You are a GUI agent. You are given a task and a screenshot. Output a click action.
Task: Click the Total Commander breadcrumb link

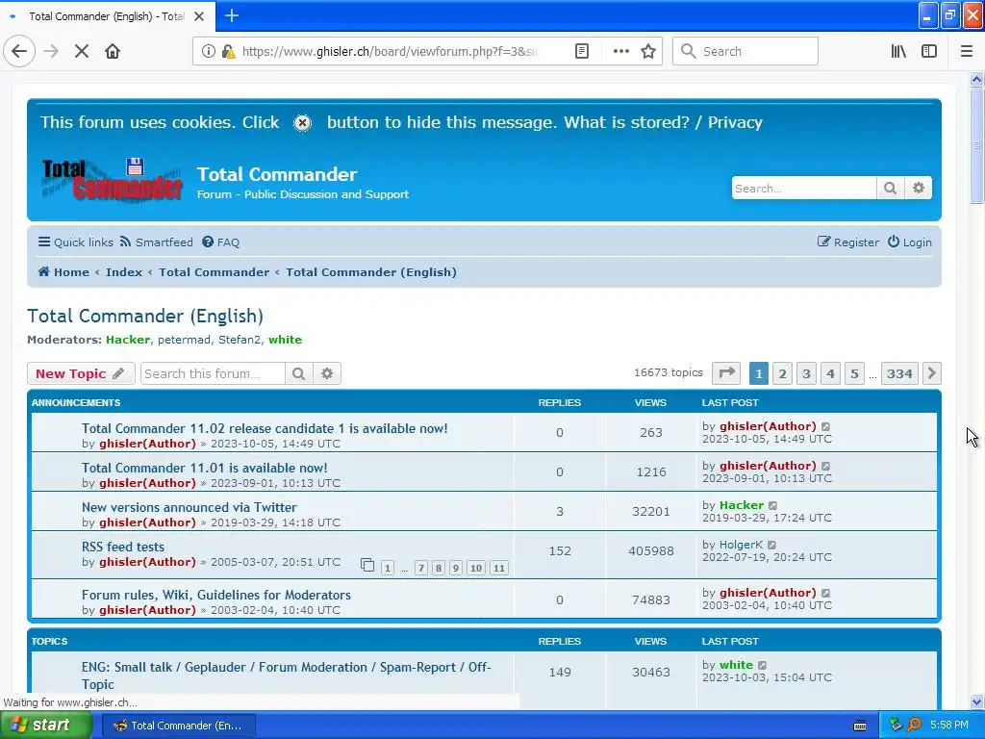click(x=214, y=272)
